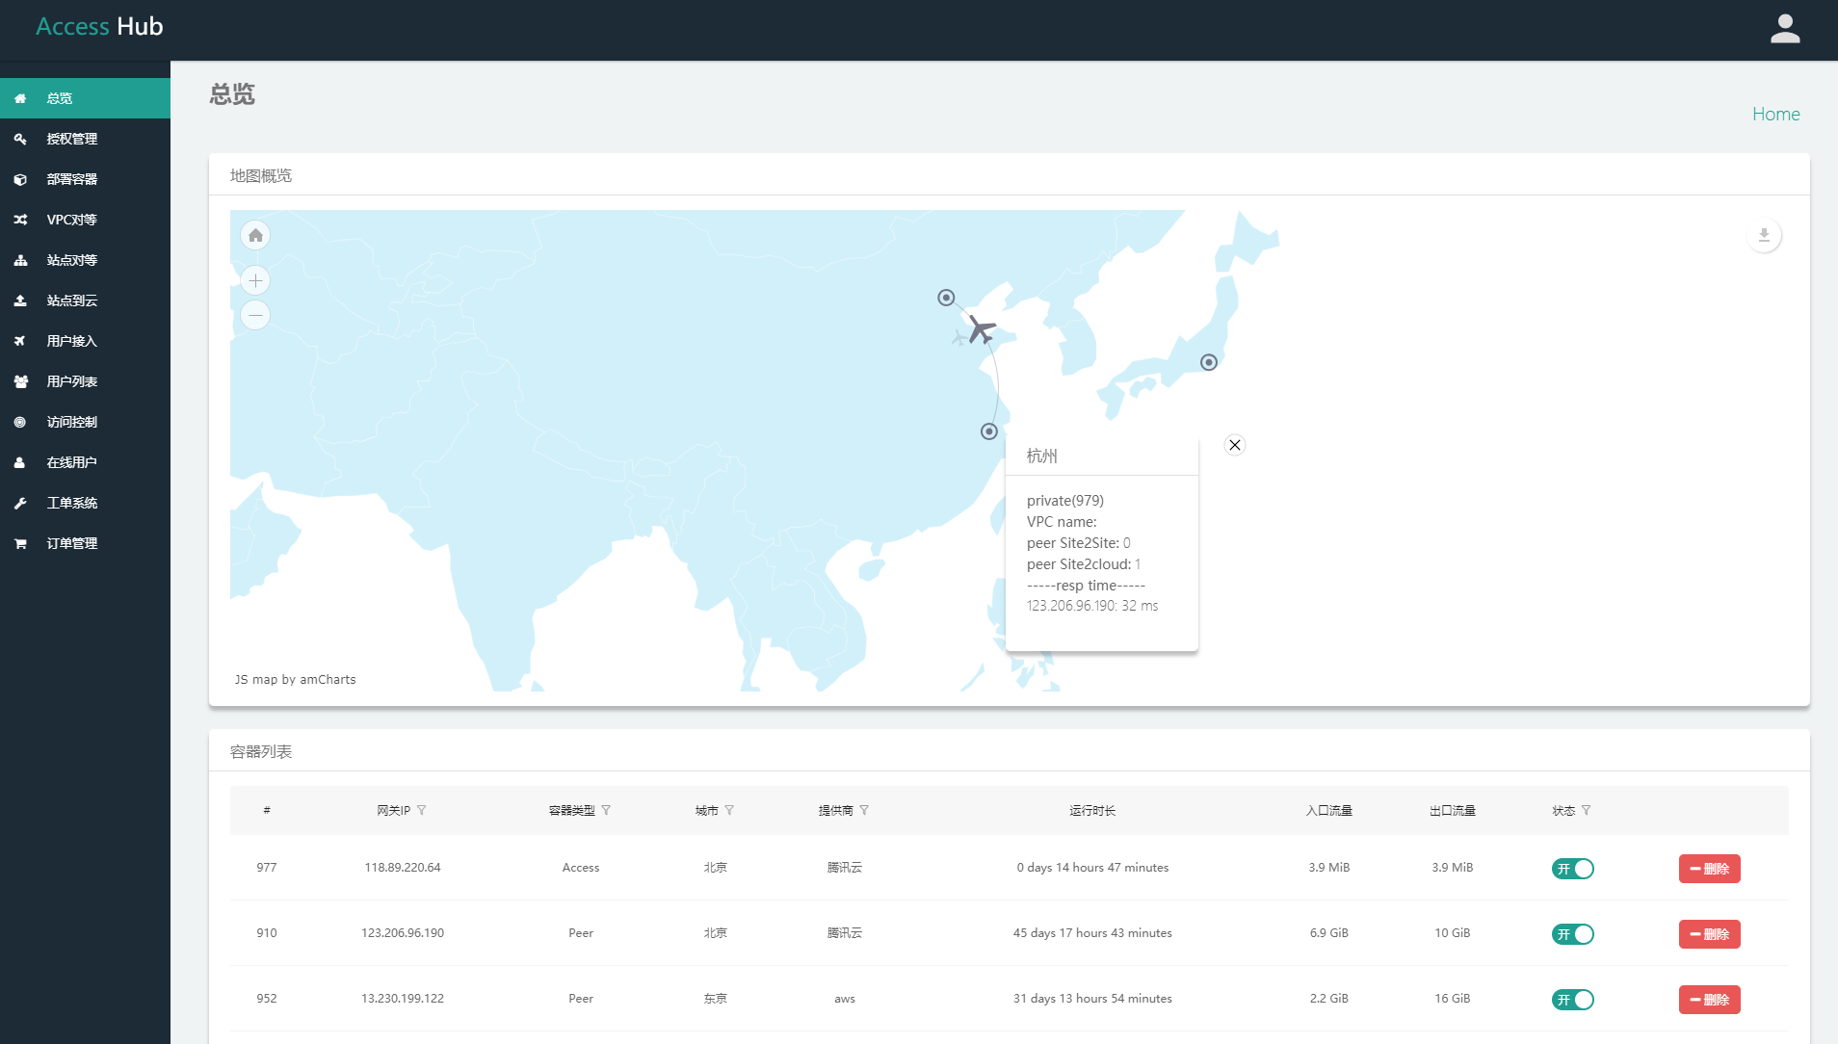The width and height of the screenshot is (1838, 1044).
Task: Click the # column header
Action: coord(267,810)
